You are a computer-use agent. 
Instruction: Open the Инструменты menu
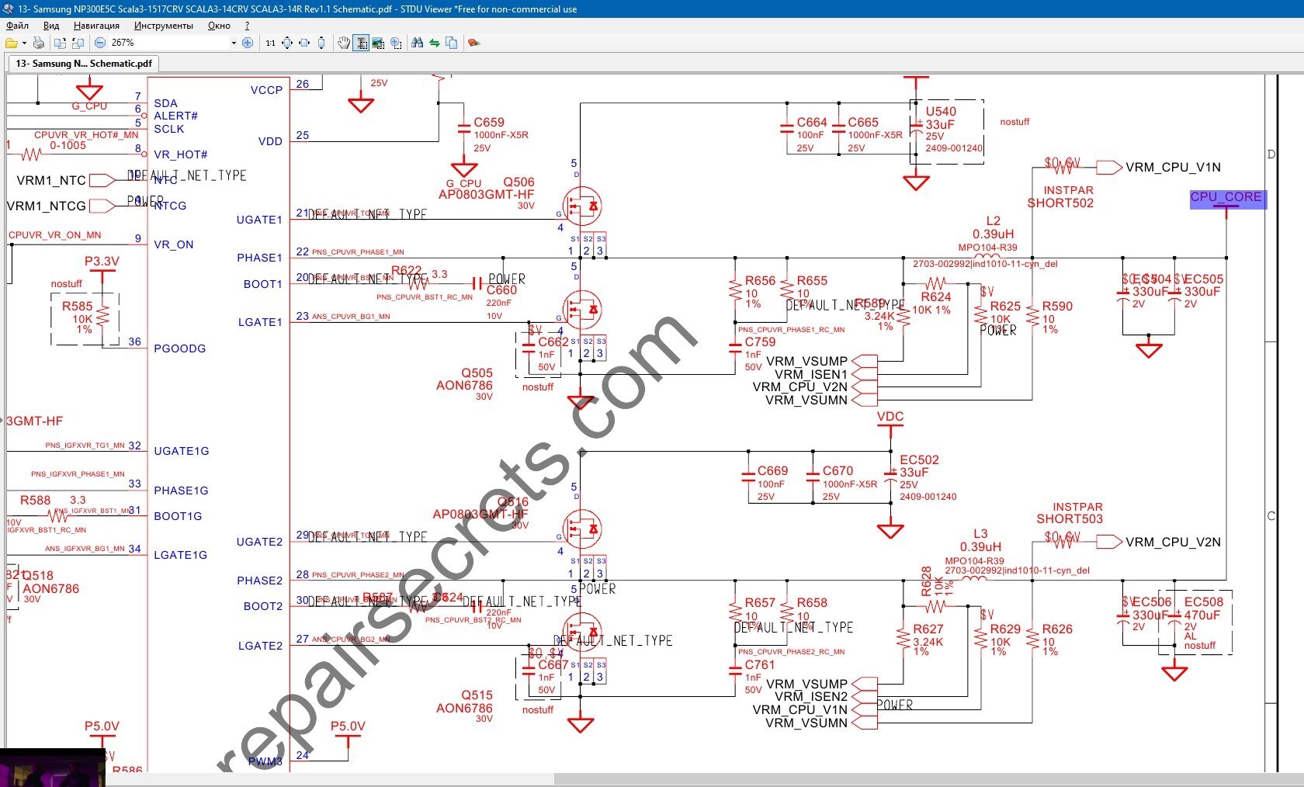[163, 26]
